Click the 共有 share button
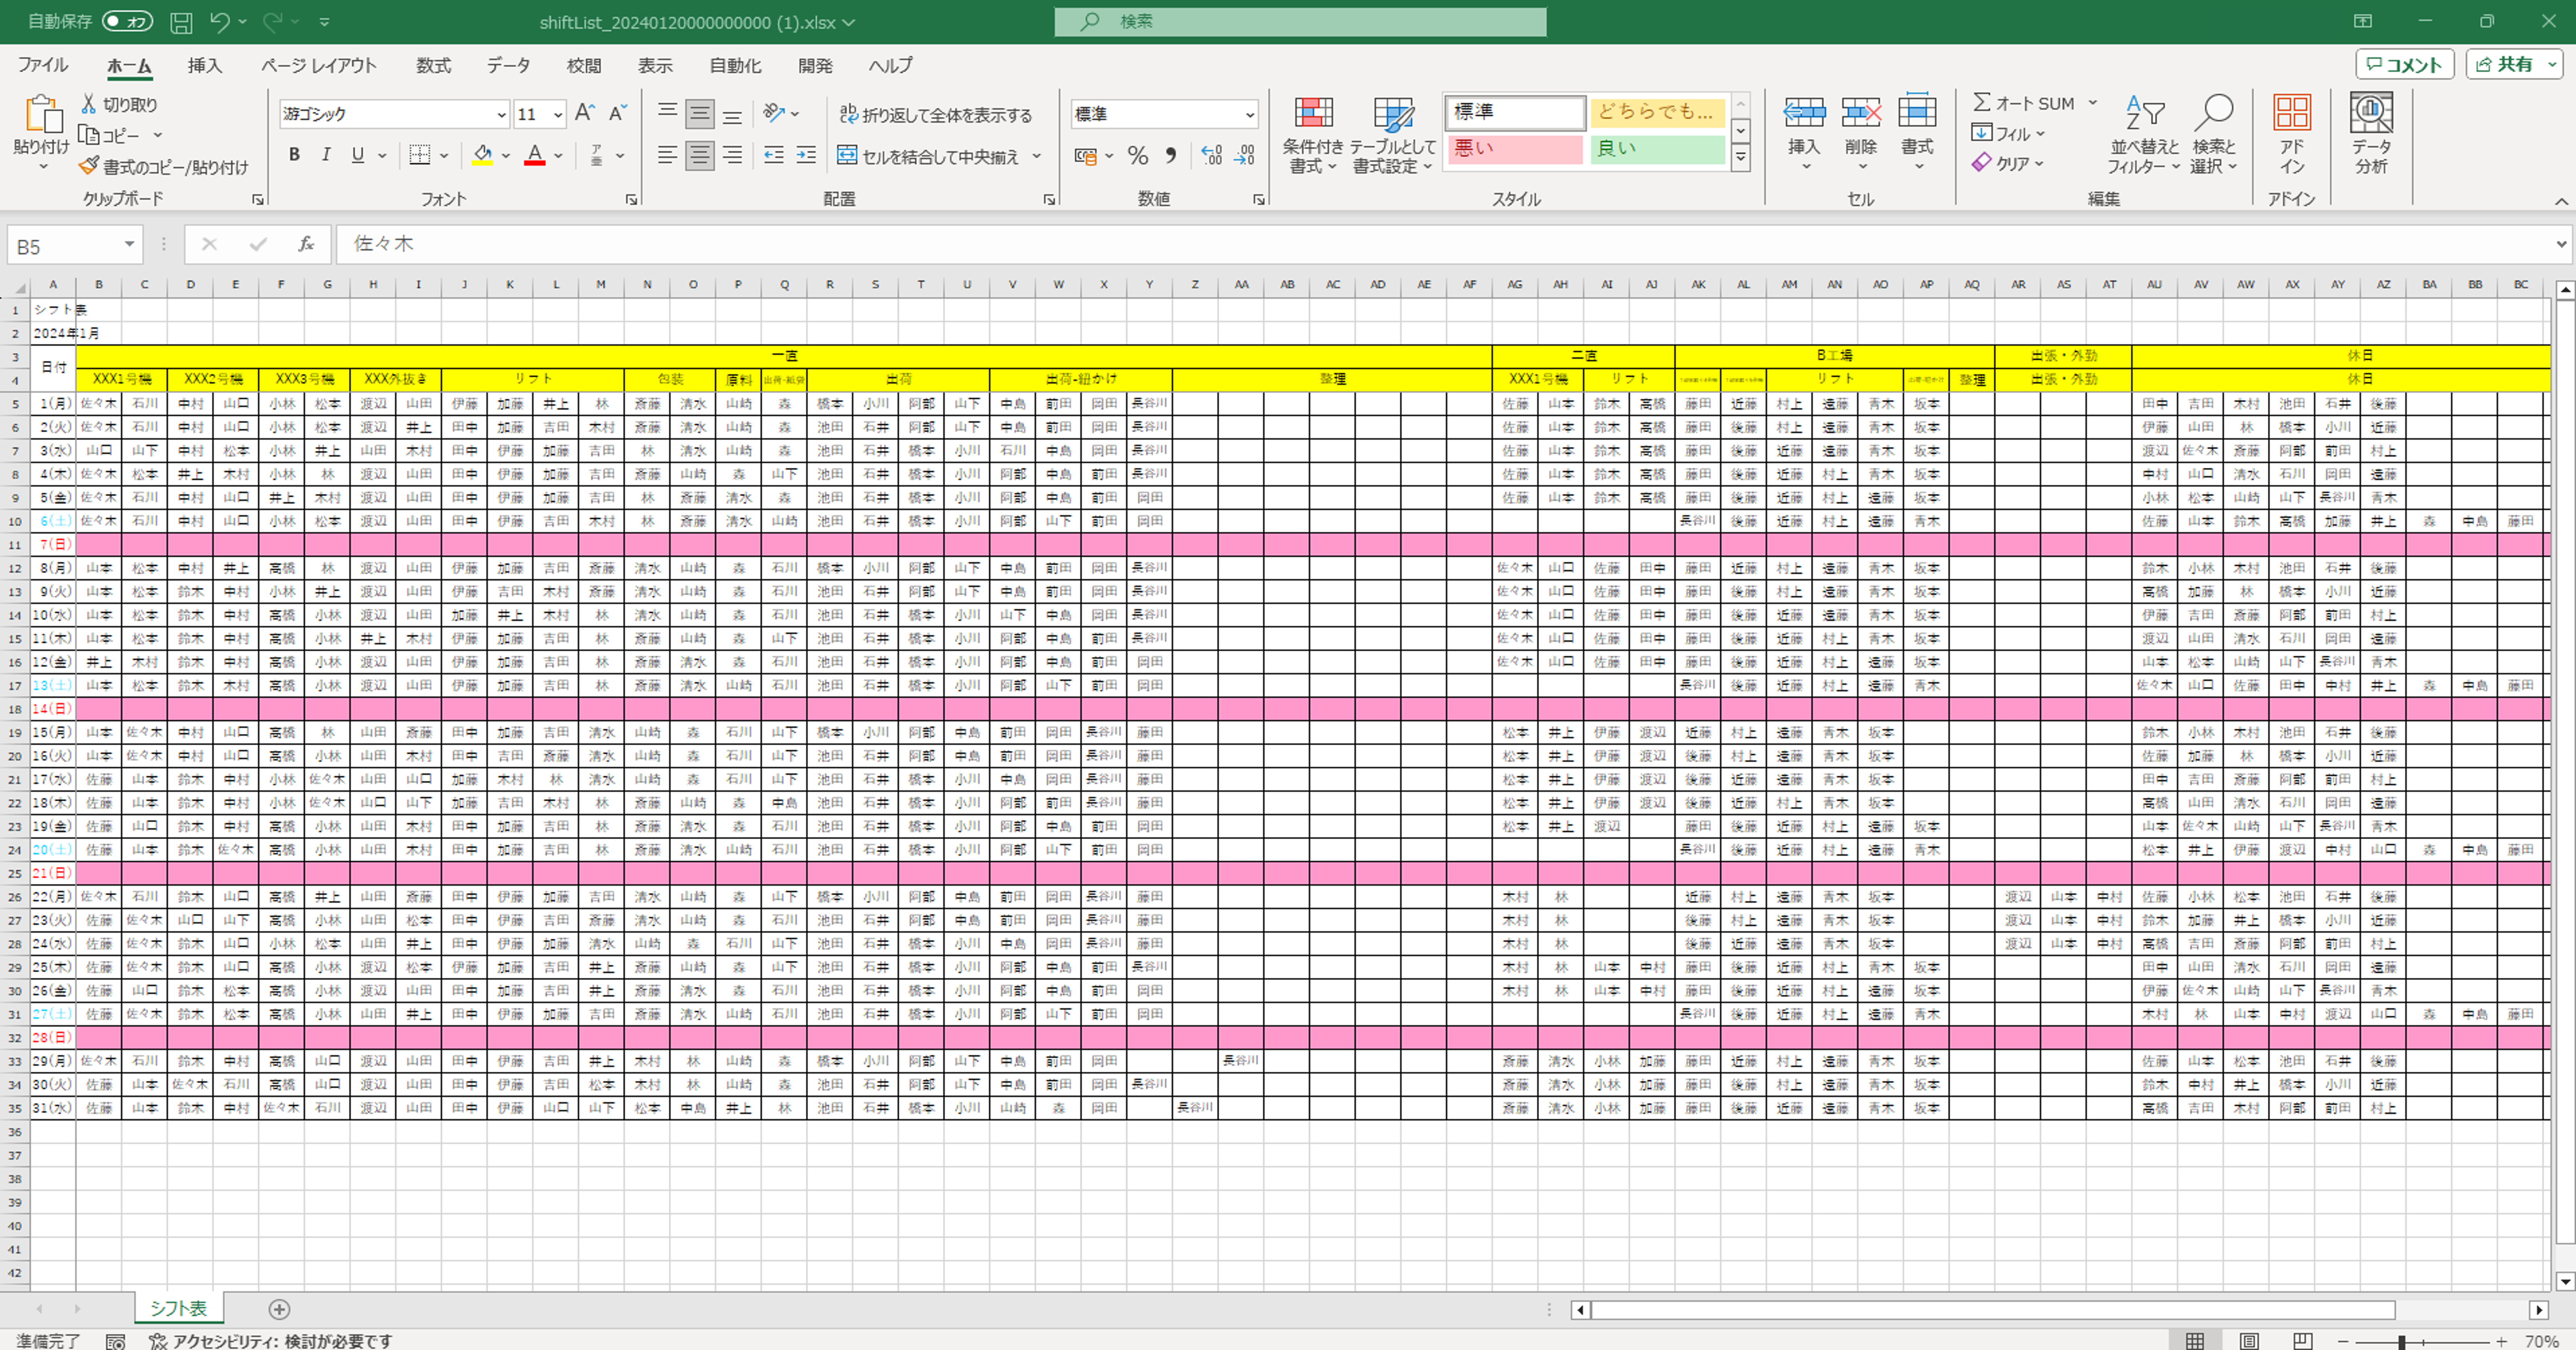 (2514, 64)
